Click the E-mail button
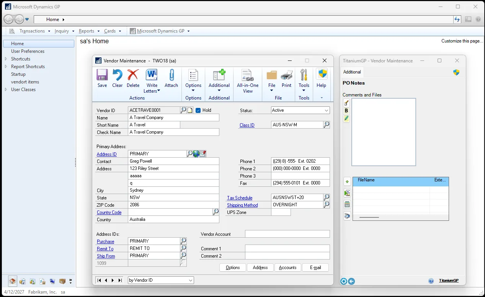Image resolution: width=485 pixels, height=297 pixels. click(315, 268)
